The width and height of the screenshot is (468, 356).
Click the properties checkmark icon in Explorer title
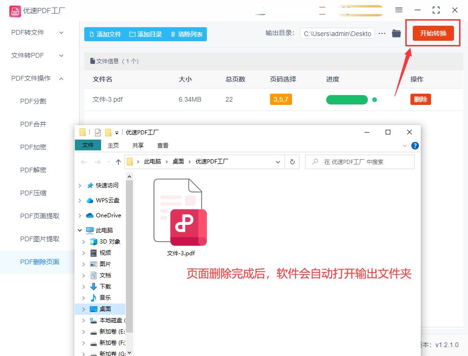point(98,132)
